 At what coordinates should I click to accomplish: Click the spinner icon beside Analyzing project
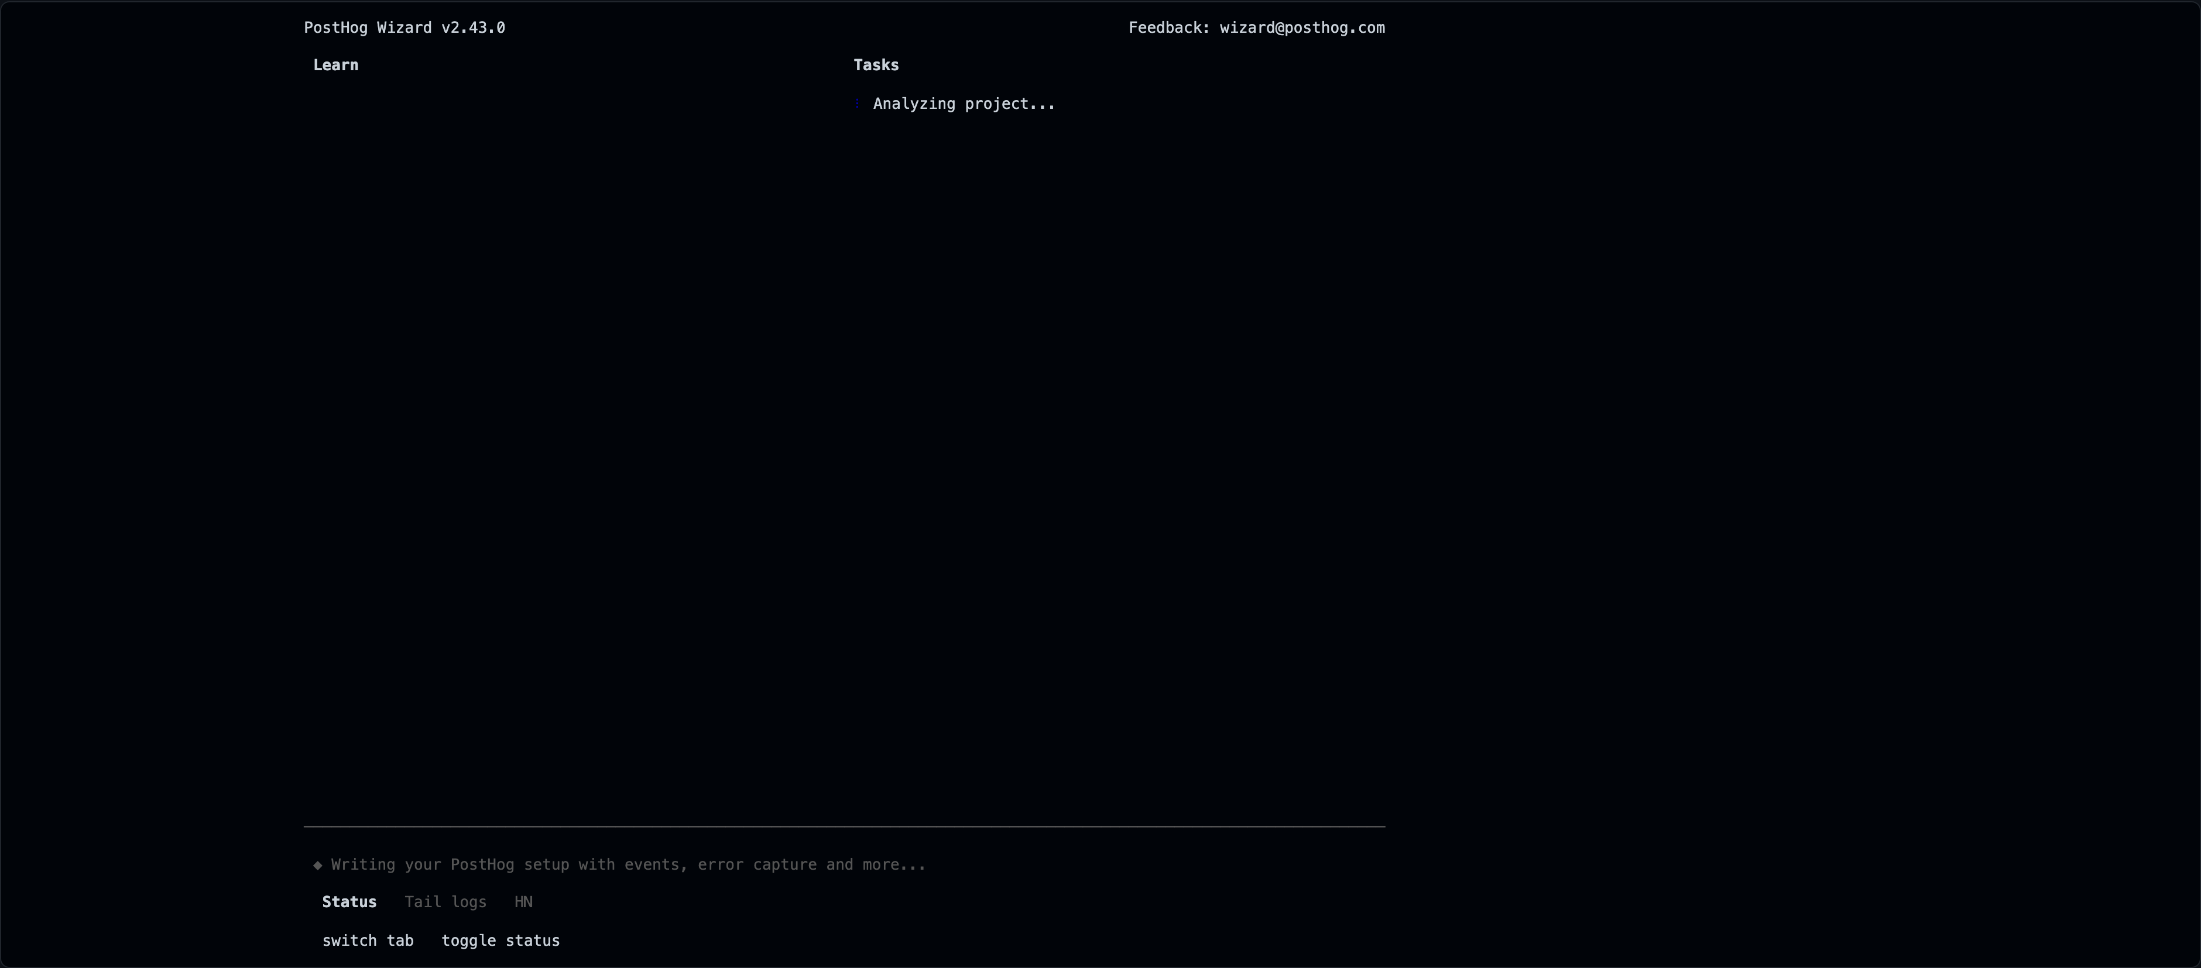pyautogui.click(x=857, y=104)
